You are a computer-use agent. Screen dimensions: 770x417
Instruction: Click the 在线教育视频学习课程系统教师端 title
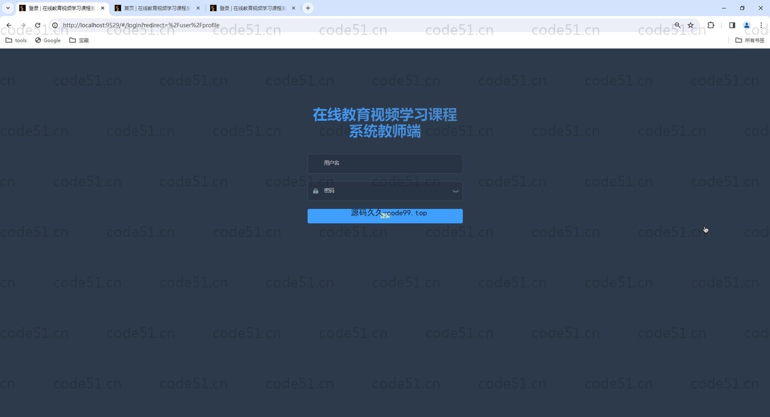[385, 123]
